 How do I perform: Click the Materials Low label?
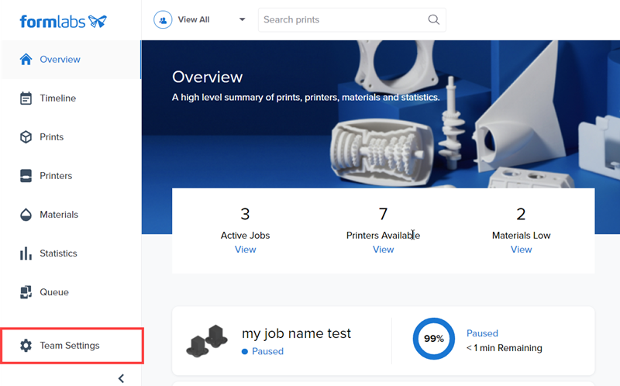(521, 236)
